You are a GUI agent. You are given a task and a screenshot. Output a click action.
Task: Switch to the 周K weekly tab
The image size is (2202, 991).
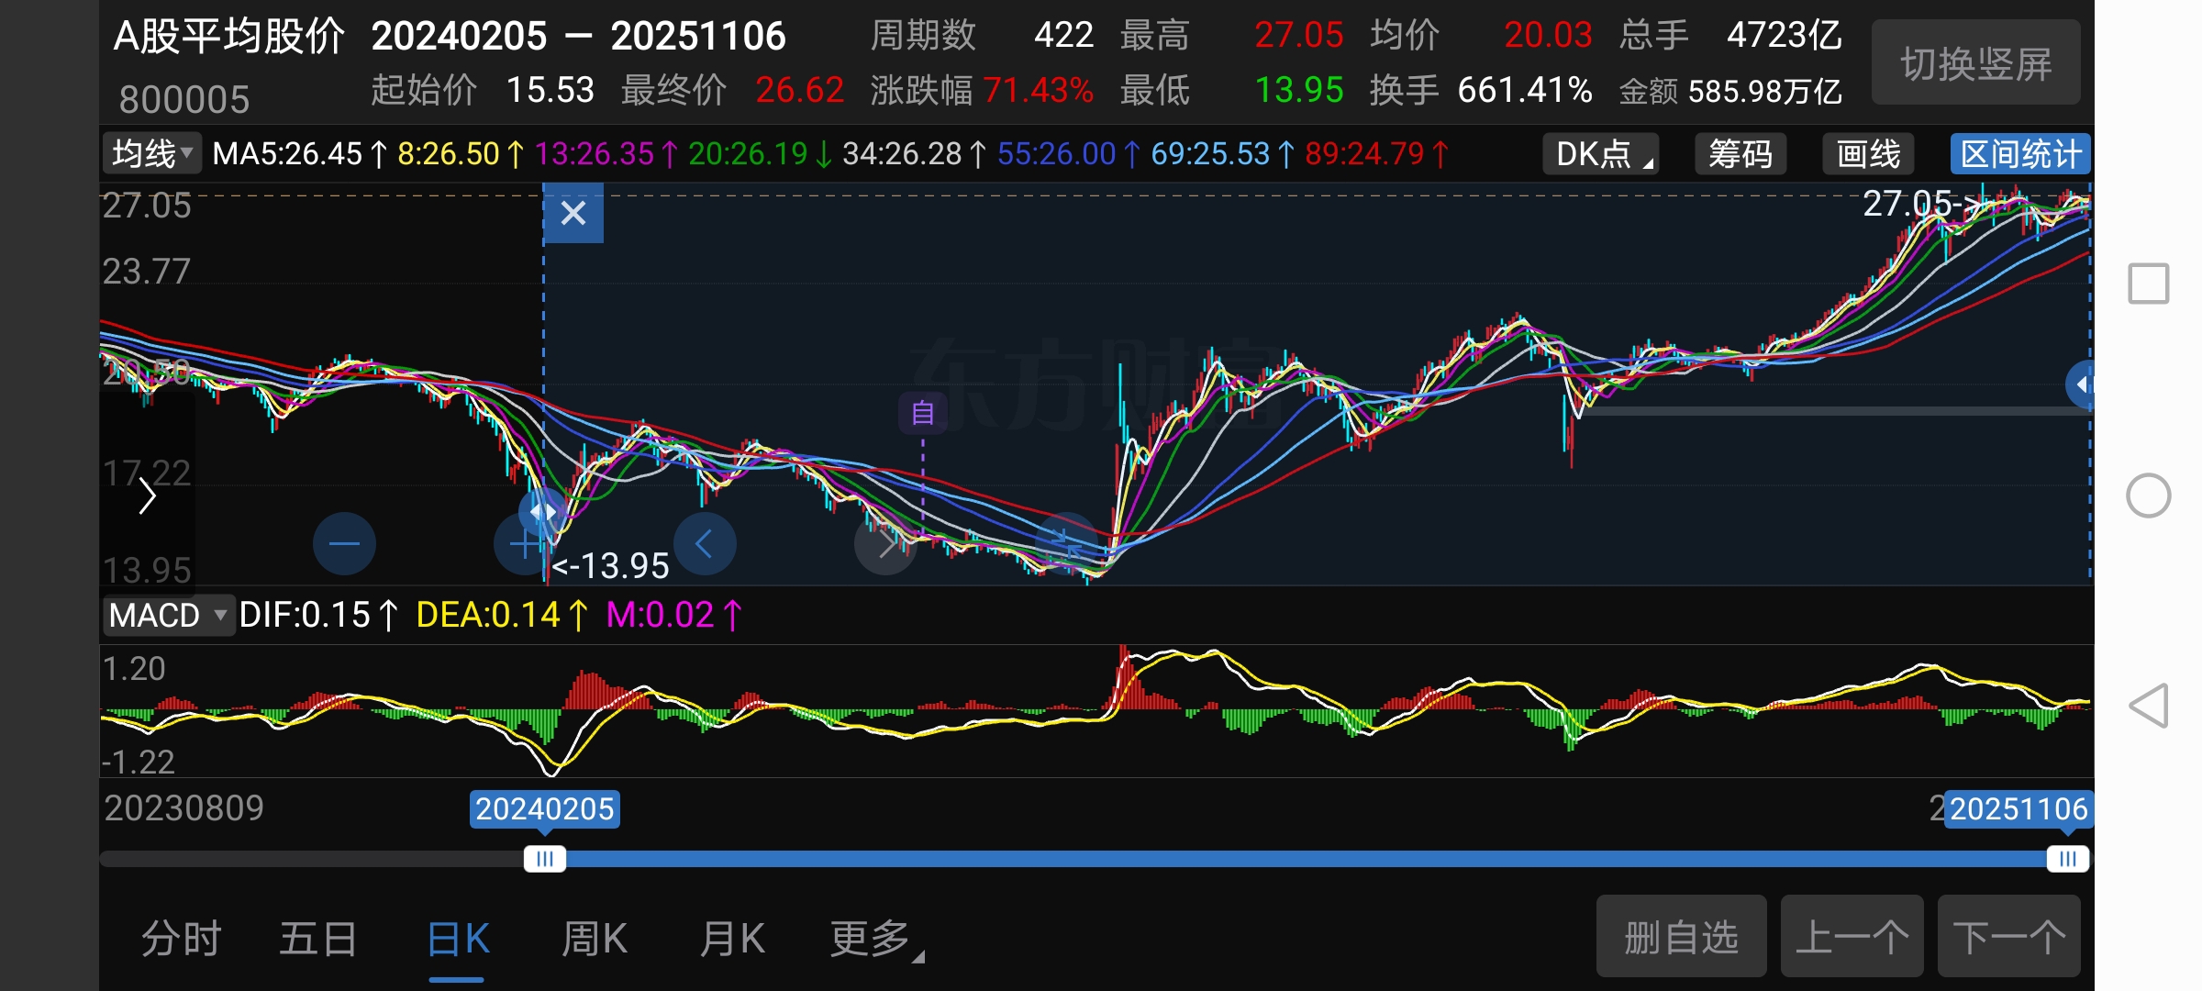595,939
